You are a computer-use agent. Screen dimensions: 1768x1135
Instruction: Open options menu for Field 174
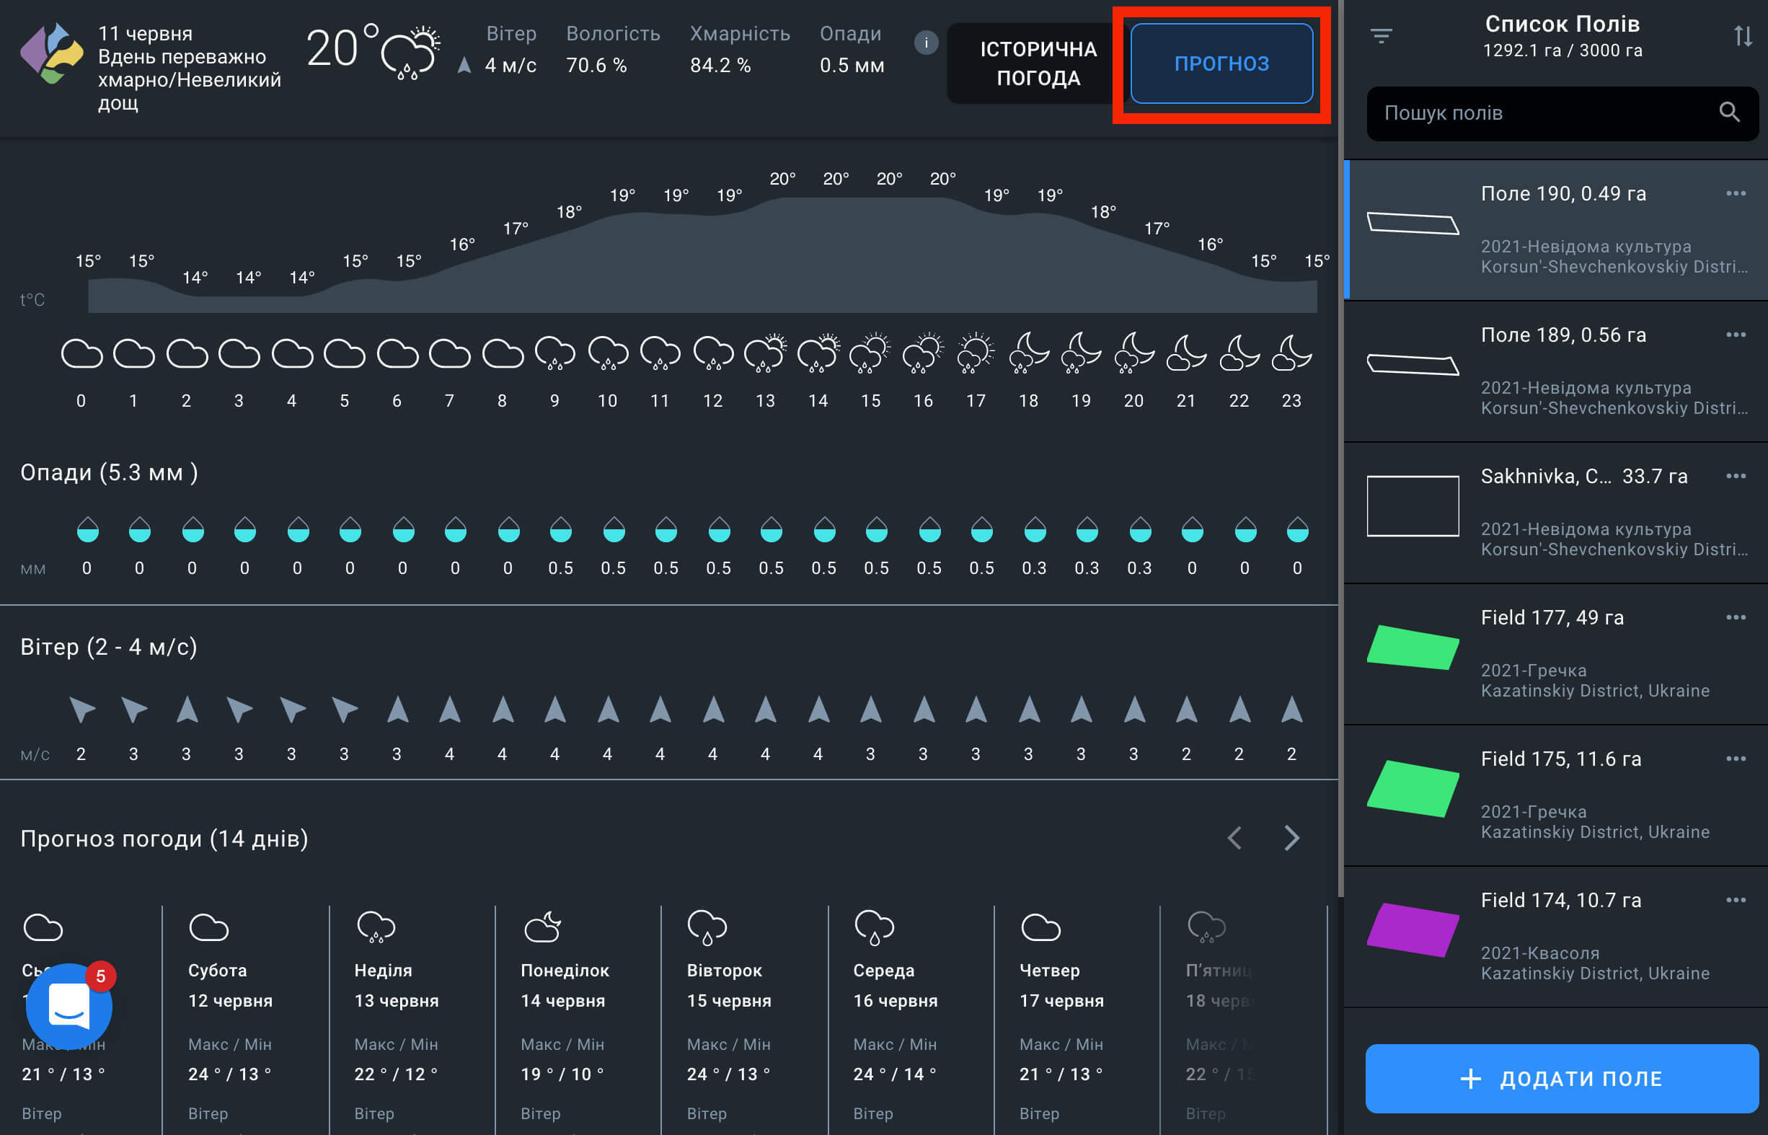click(x=1736, y=900)
